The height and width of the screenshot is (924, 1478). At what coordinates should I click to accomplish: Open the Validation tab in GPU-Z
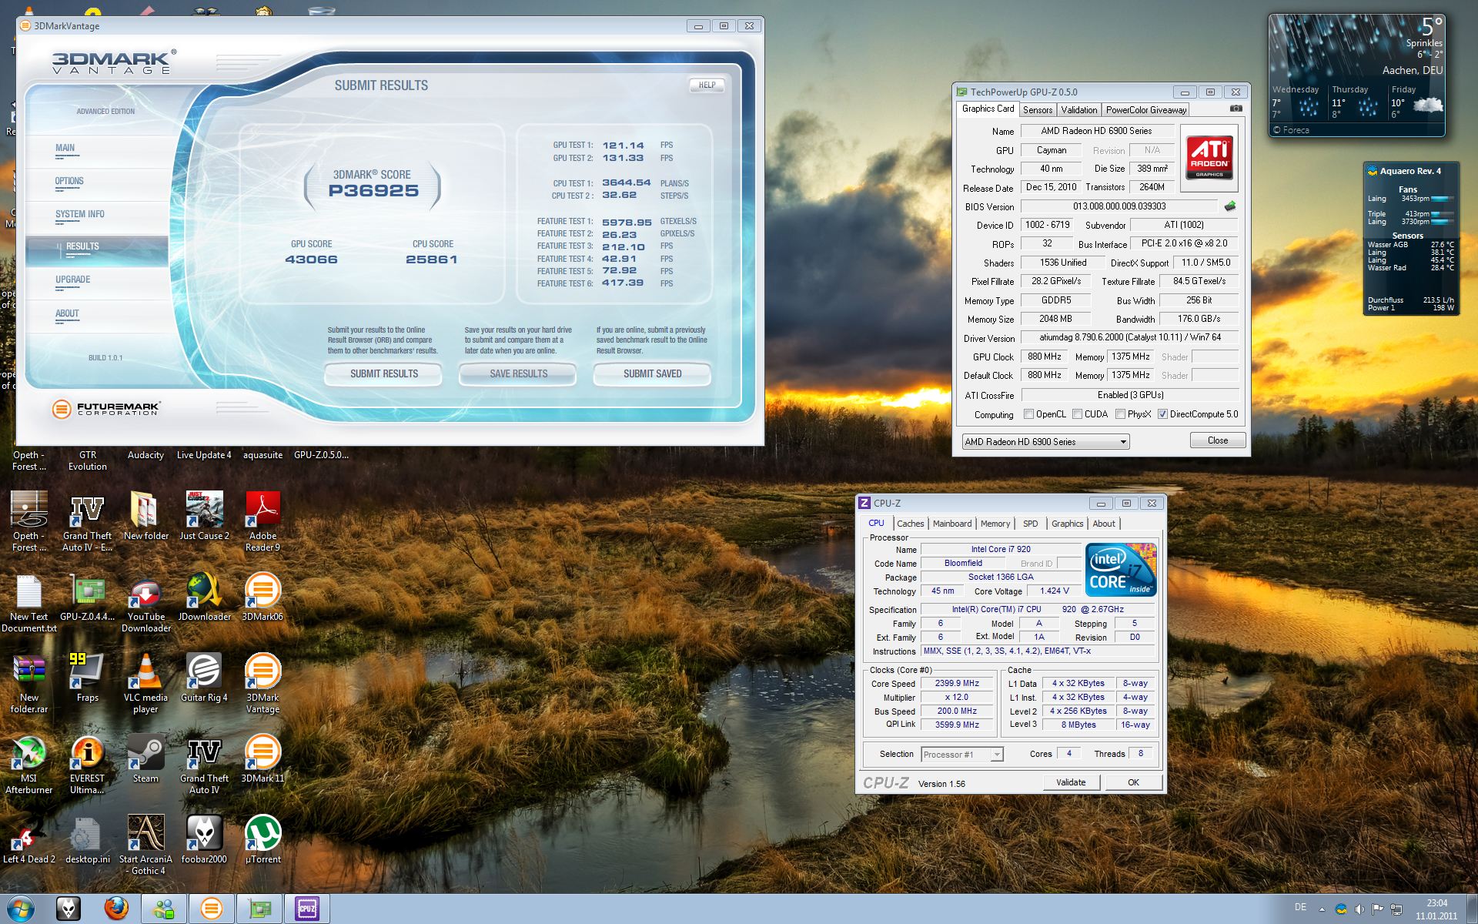(x=1079, y=110)
